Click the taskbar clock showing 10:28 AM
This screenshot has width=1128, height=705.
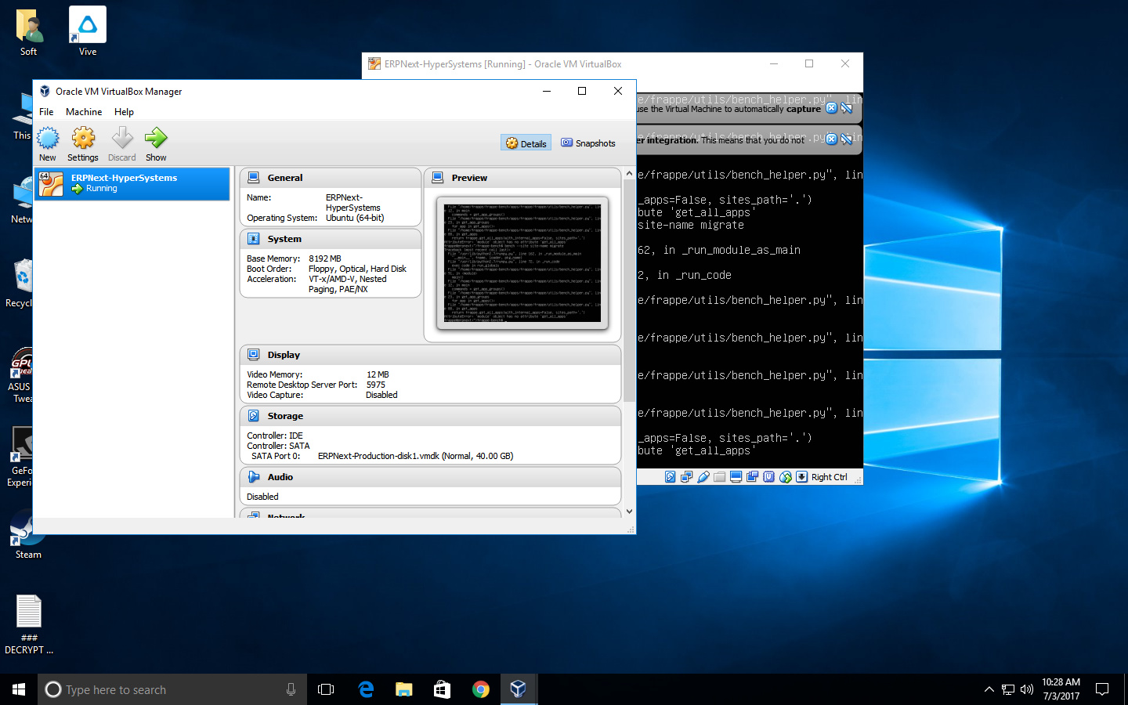[x=1061, y=689]
